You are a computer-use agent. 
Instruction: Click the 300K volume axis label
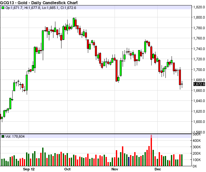pyautogui.click(x=197, y=147)
